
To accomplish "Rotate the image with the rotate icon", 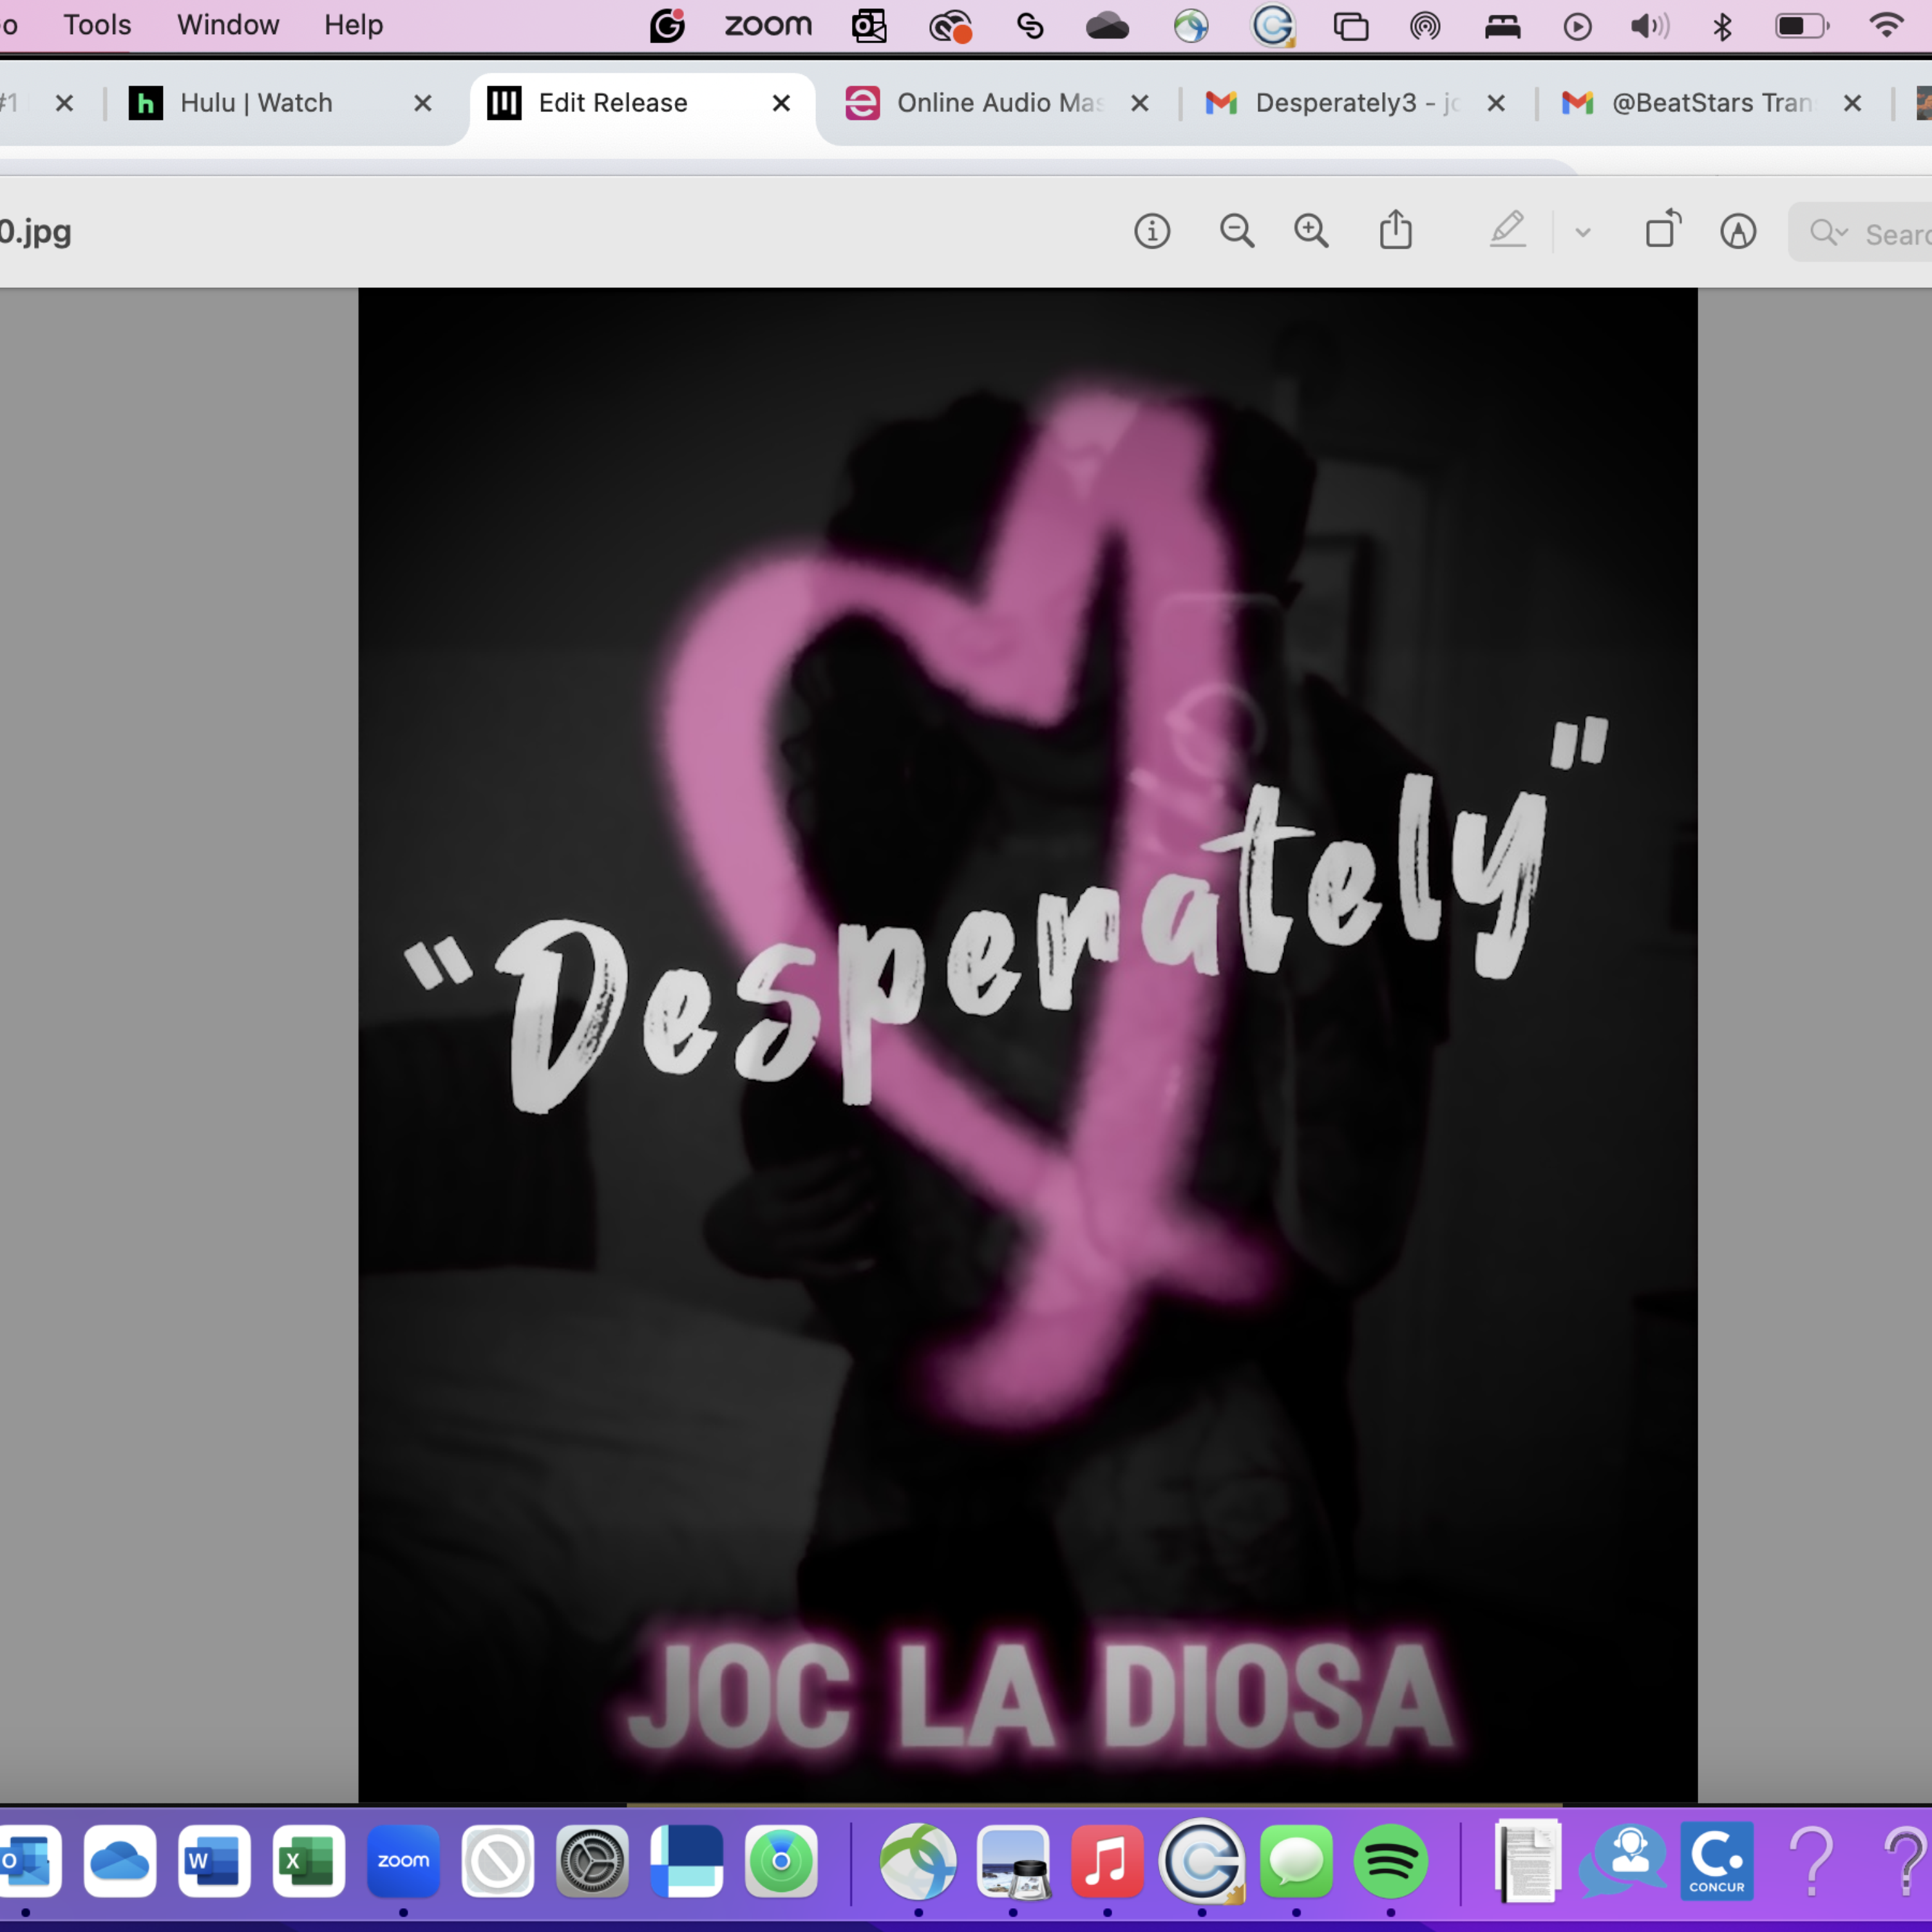I will 1663,230.
